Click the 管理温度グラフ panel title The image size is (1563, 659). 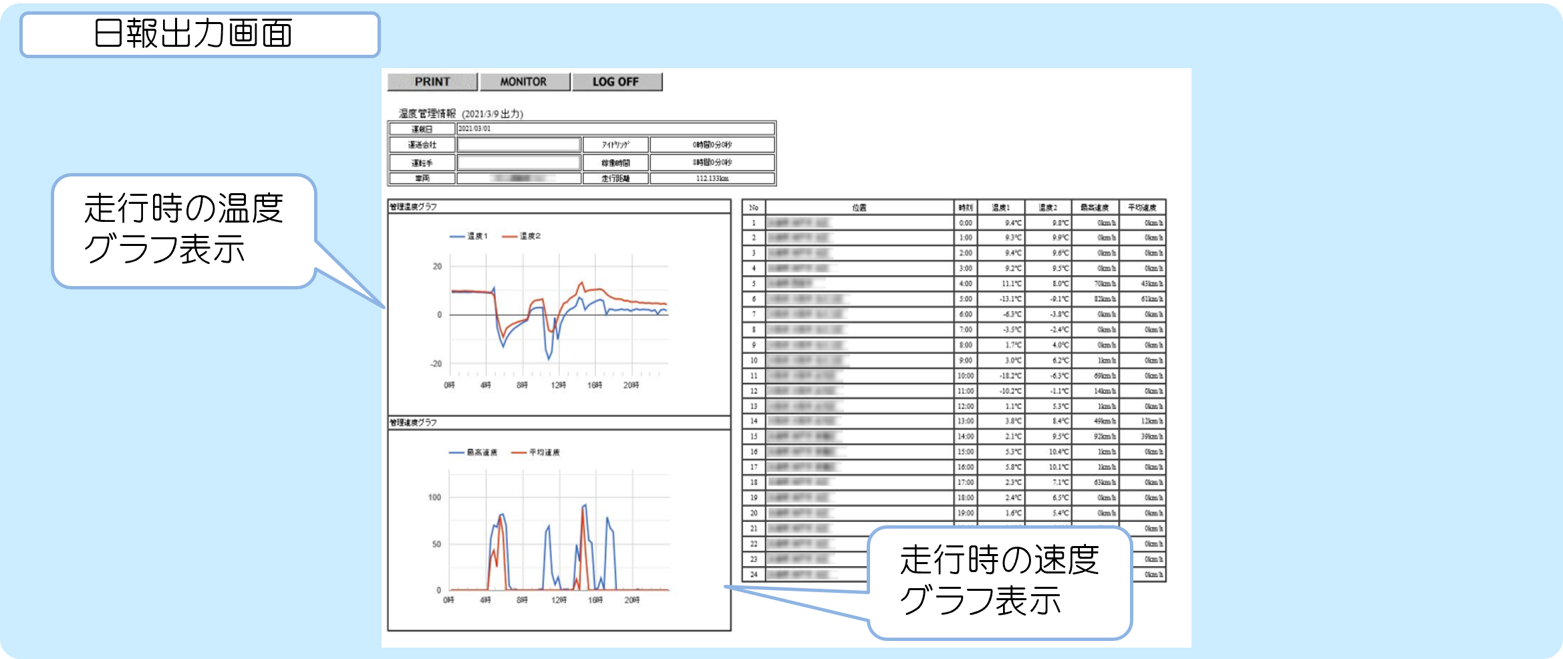pyautogui.click(x=414, y=207)
